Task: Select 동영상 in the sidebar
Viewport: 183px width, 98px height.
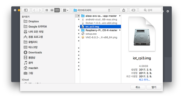Action: tap(32, 58)
